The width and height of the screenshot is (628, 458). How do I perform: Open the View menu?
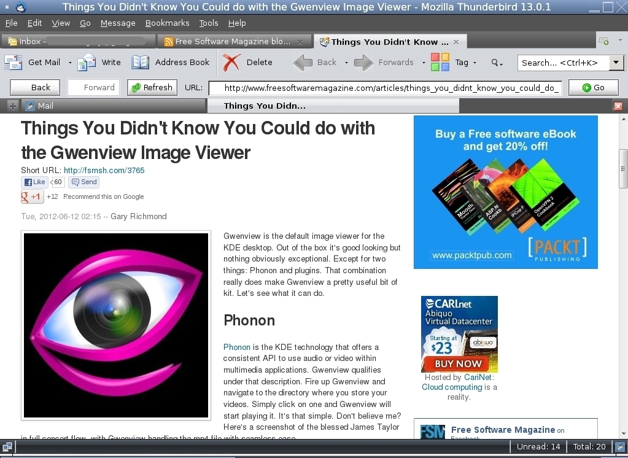pyautogui.click(x=61, y=23)
